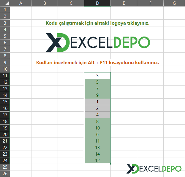Click cell D14 containing 9

(x=97, y=95)
